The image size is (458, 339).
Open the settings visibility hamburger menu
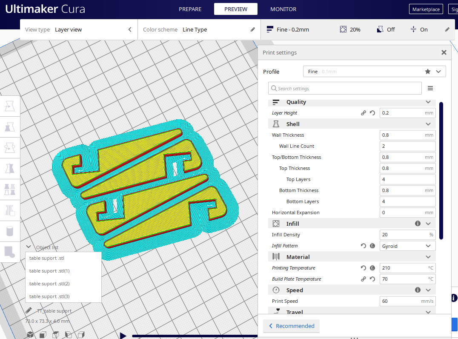[x=430, y=88]
